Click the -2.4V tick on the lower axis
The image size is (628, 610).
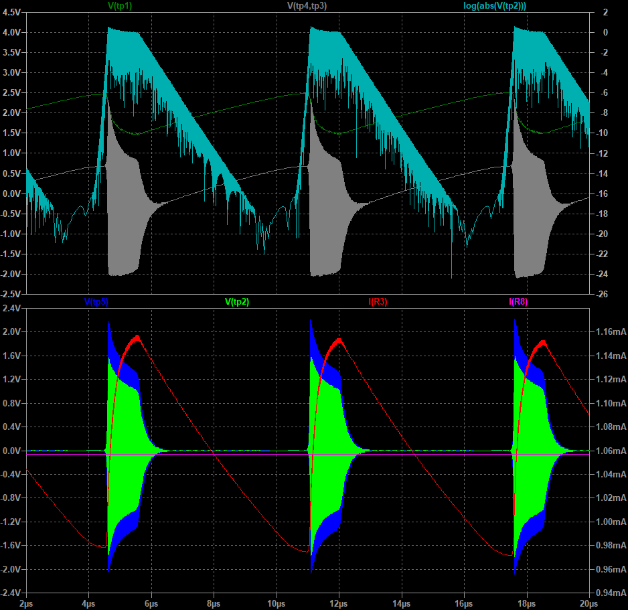[11, 593]
